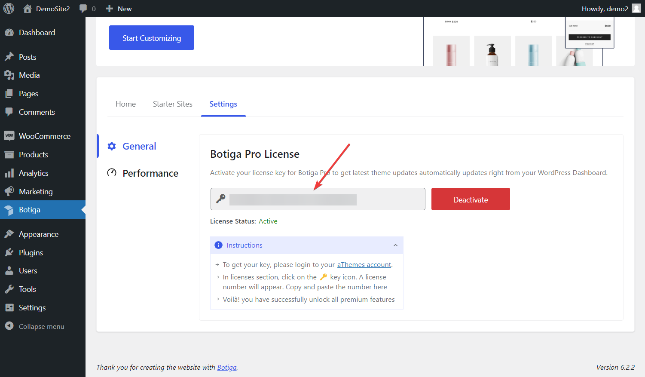Open the Dashboard menu item
The width and height of the screenshot is (645, 377).
[37, 33]
